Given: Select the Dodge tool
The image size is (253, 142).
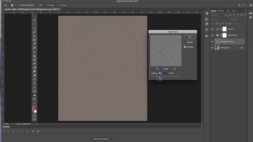Looking at the screenshot, I should coord(34,75).
